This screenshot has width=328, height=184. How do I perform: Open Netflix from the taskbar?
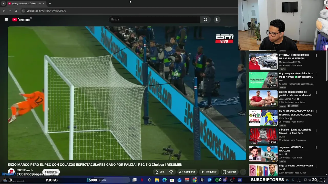142,180
